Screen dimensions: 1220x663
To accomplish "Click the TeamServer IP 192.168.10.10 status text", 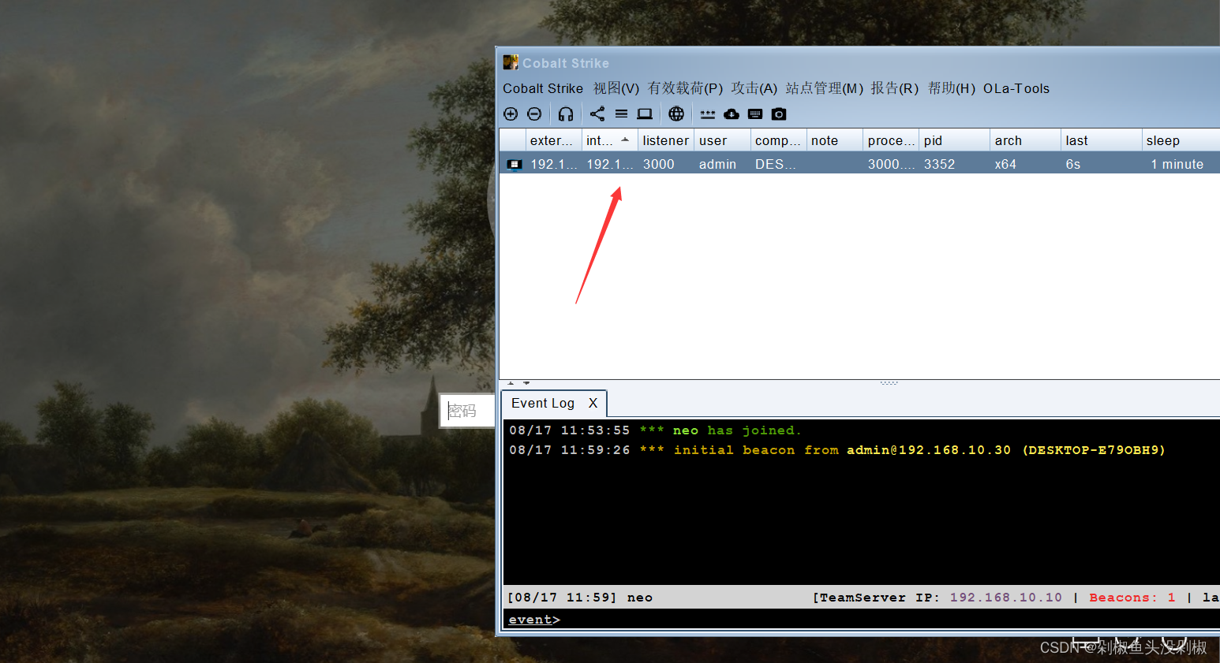I will 937,598.
